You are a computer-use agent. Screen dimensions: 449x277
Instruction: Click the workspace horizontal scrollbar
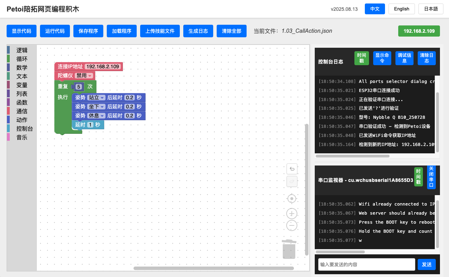(214, 268)
